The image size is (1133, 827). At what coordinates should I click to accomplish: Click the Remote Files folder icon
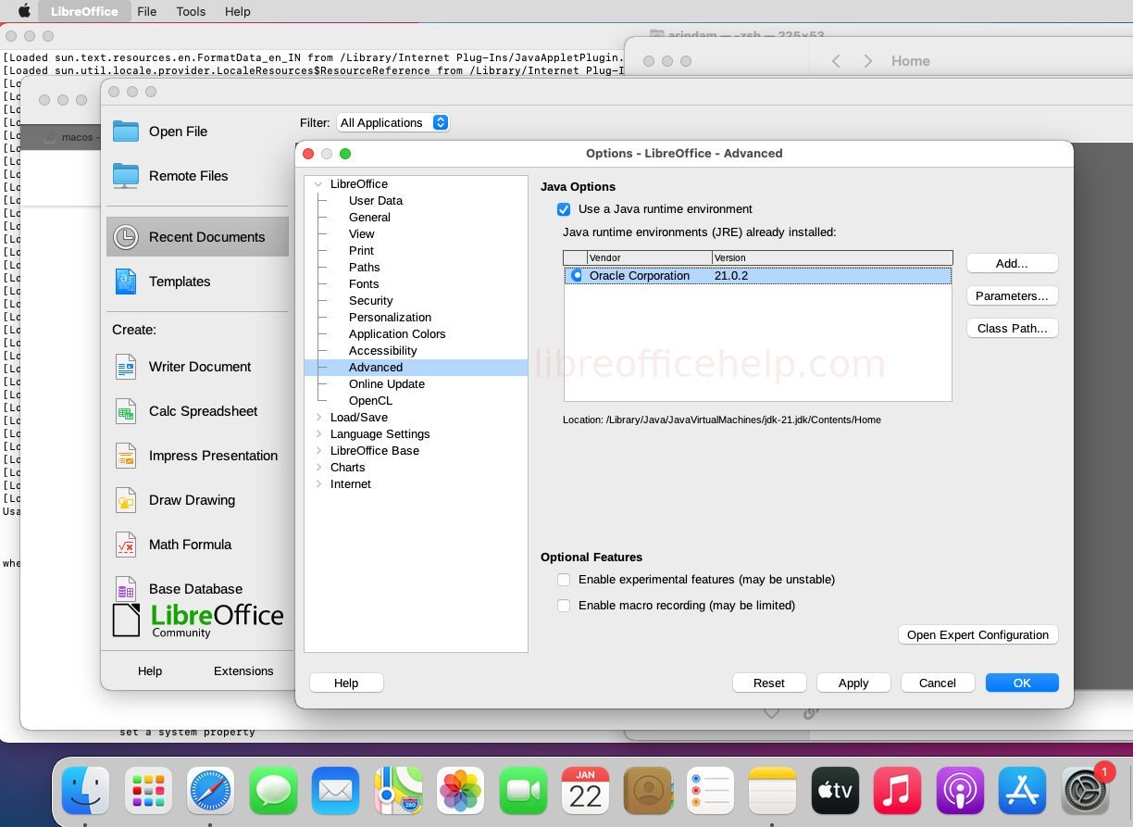coord(126,176)
